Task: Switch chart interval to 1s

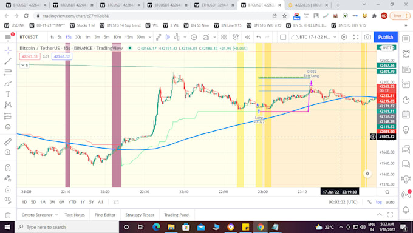Action: pyautogui.click(x=52, y=37)
